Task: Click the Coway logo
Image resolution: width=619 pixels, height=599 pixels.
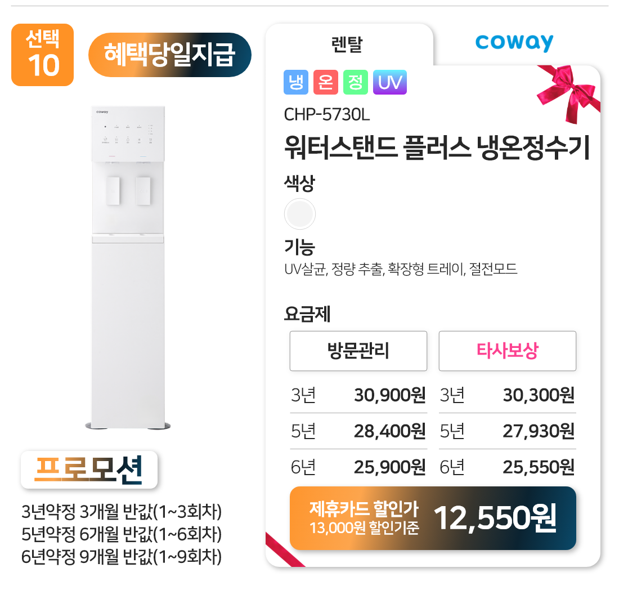Action: pyautogui.click(x=514, y=43)
